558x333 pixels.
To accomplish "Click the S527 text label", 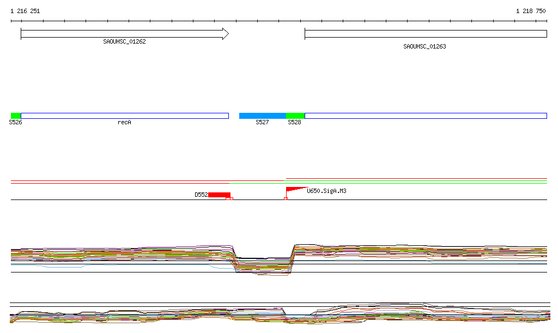I will 262,123.
